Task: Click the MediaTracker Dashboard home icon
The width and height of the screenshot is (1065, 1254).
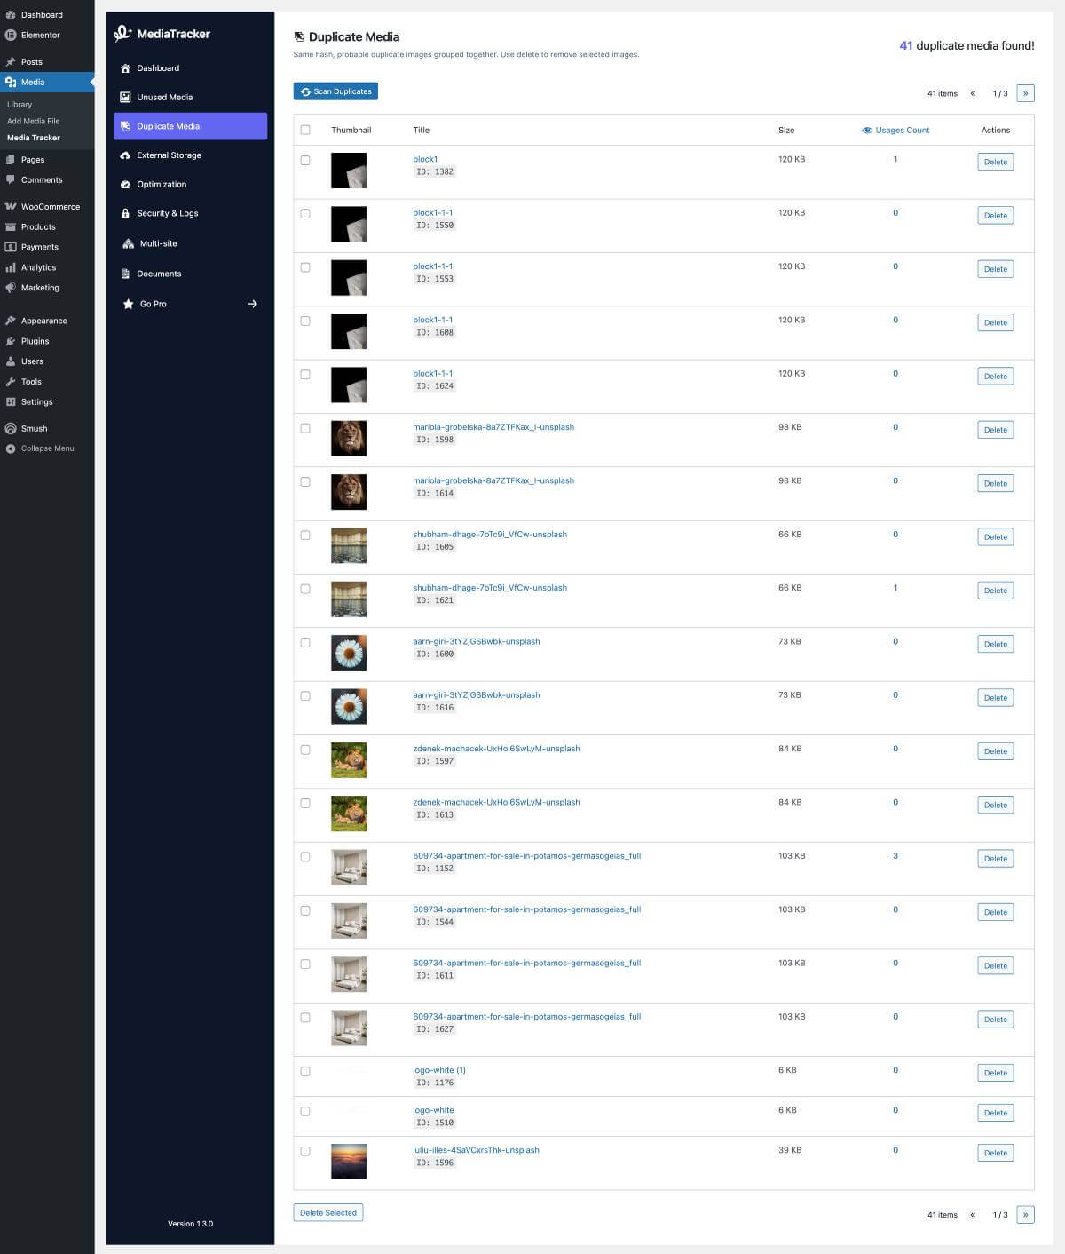Action: click(x=125, y=68)
